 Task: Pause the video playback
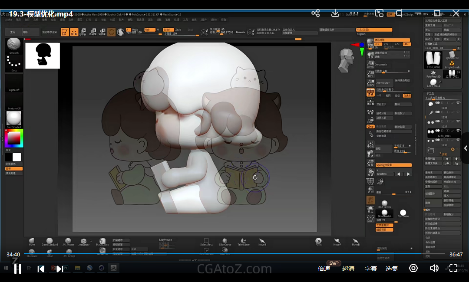click(x=17, y=269)
